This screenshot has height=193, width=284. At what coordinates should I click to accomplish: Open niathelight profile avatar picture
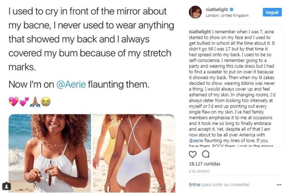pyautogui.click(x=195, y=12)
